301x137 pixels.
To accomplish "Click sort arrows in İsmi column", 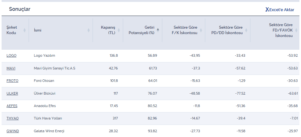I will [x=88, y=30].
